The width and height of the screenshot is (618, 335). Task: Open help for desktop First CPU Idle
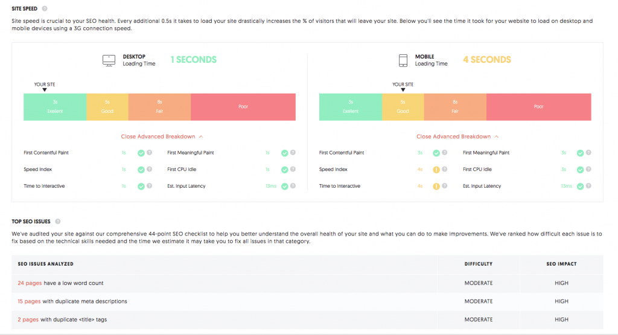(293, 169)
